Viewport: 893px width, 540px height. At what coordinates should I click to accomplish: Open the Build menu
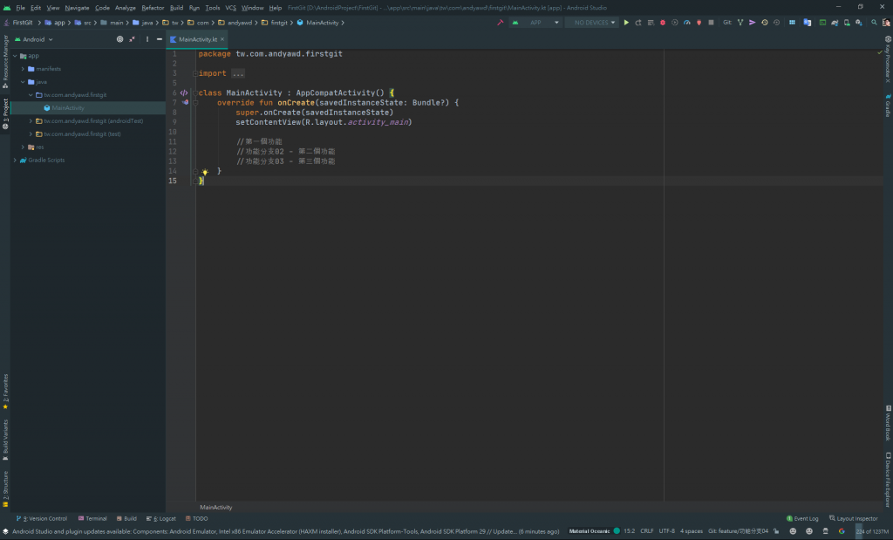point(176,7)
